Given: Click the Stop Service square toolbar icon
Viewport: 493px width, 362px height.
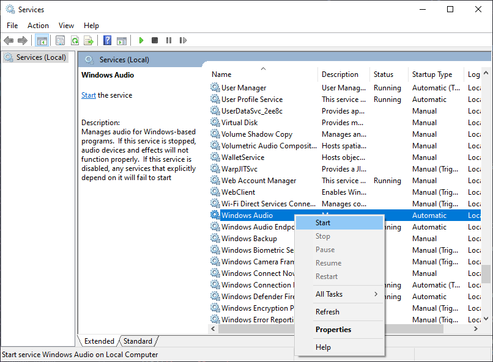Looking at the screenshot, I should point(155,41).
